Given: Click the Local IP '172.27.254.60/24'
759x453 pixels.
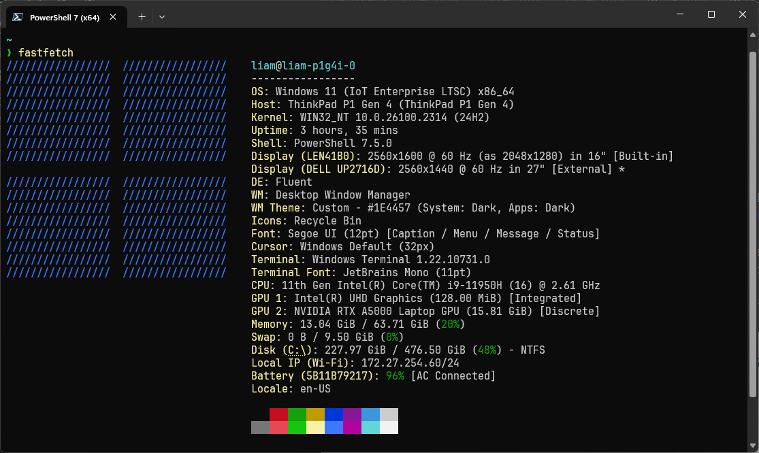Looking at the screenshot, I should (410, 363).
